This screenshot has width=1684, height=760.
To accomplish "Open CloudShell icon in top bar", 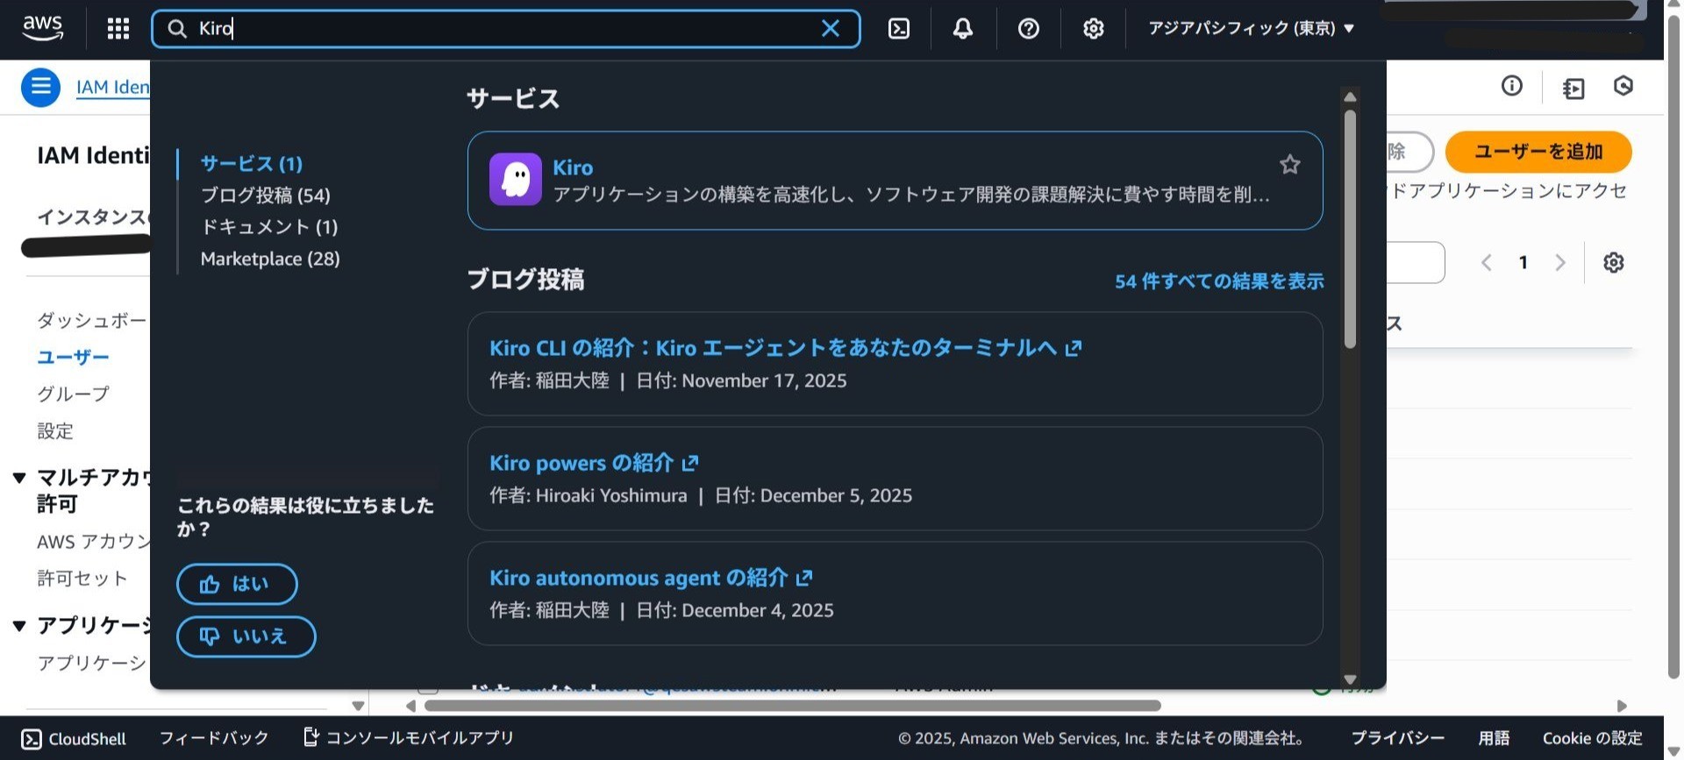I will (x=899, y=29).
